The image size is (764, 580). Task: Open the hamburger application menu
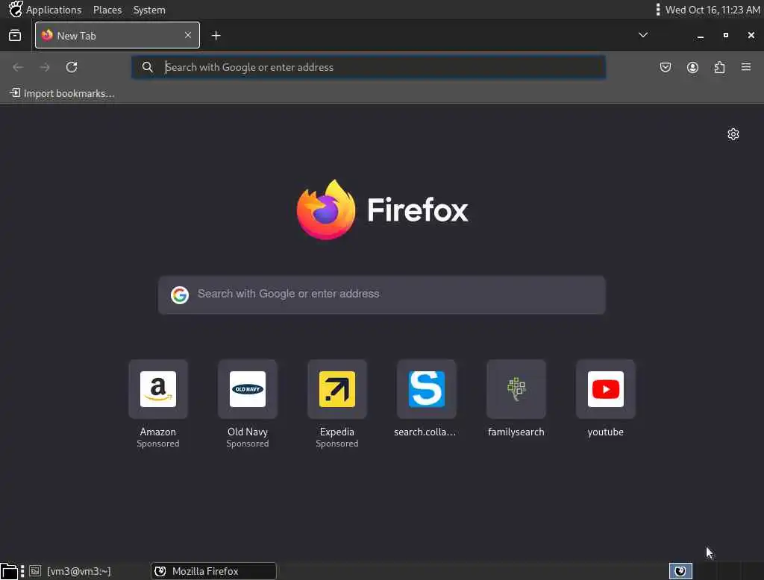click(x=746, y=66)
